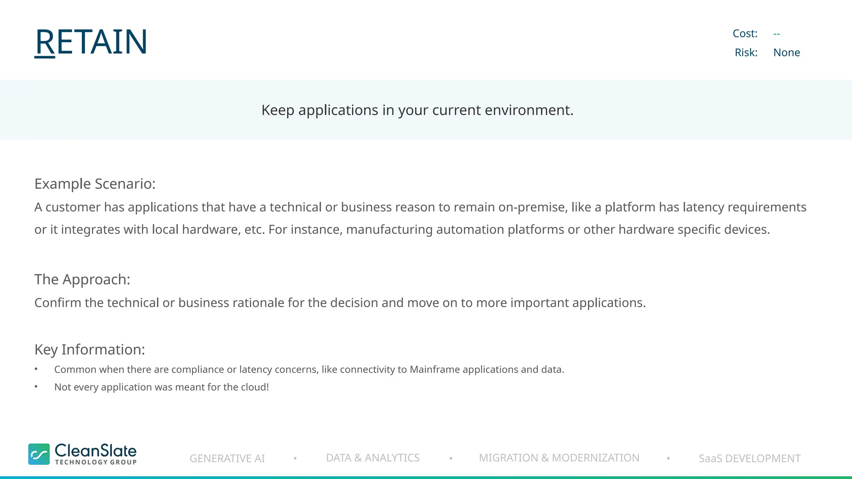The width and height of the screenshot is (852, 479).
Task: Click the line starting 'or it integrates with local hardware'
Action: pyautogui.click(x=402, y=230)
